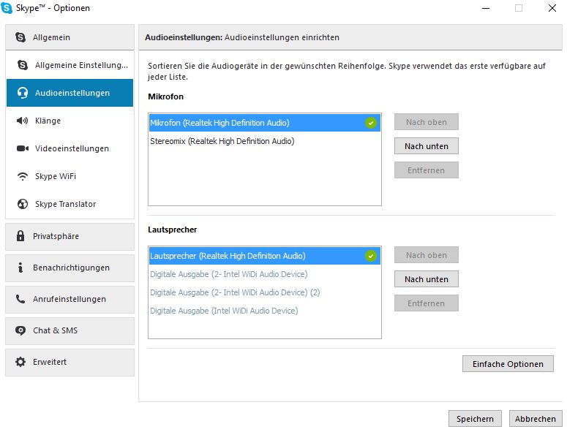Viewport: 567px width, 432px height.
Task: Open Skype Translator settings
Action: (70, 204)
